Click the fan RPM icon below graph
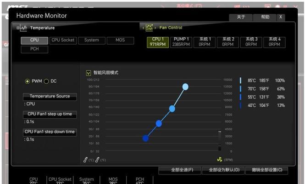 [220, 160]
